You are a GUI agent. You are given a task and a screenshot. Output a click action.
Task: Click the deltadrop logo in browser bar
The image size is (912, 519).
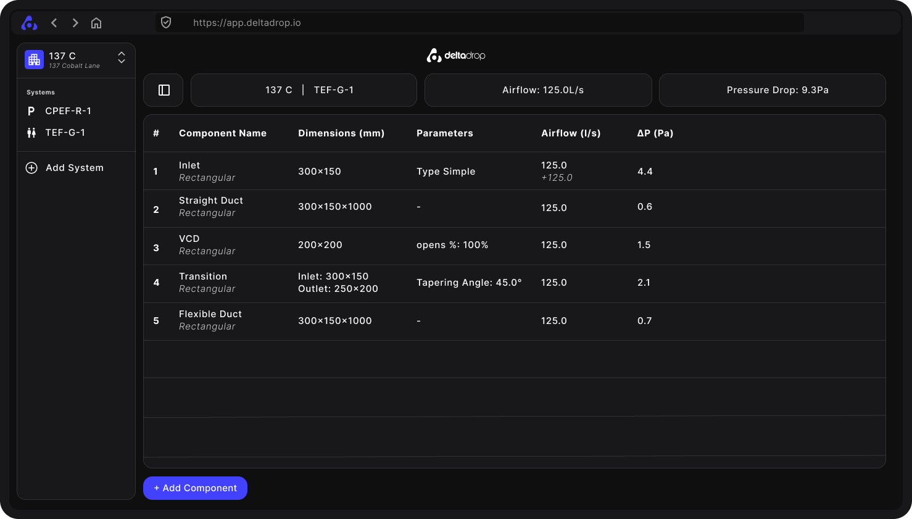(29, 23)
